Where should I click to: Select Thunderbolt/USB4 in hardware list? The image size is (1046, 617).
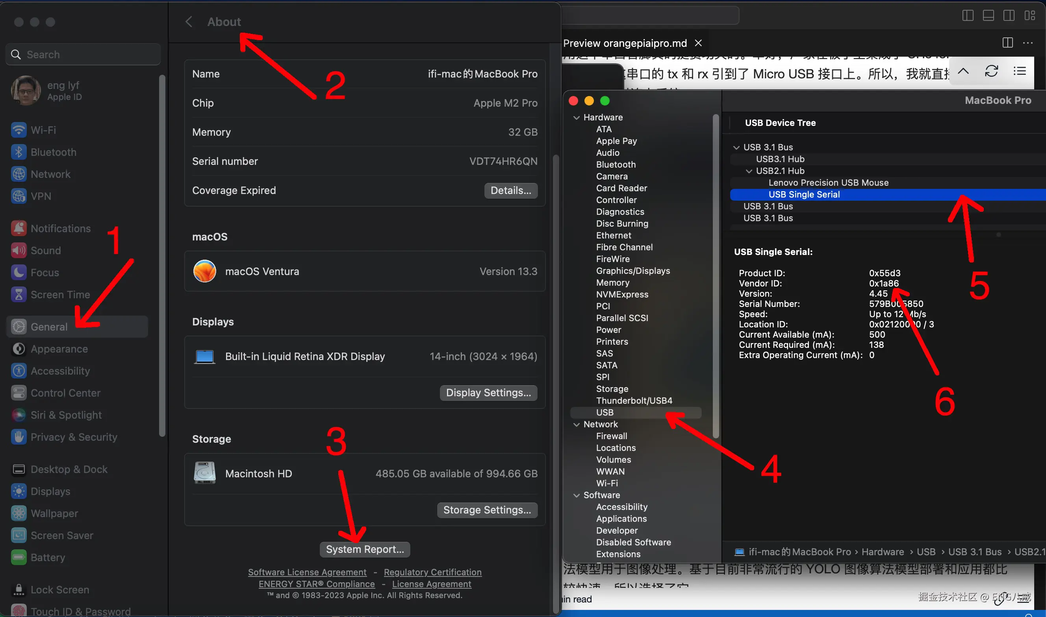(x=634, y=401)
